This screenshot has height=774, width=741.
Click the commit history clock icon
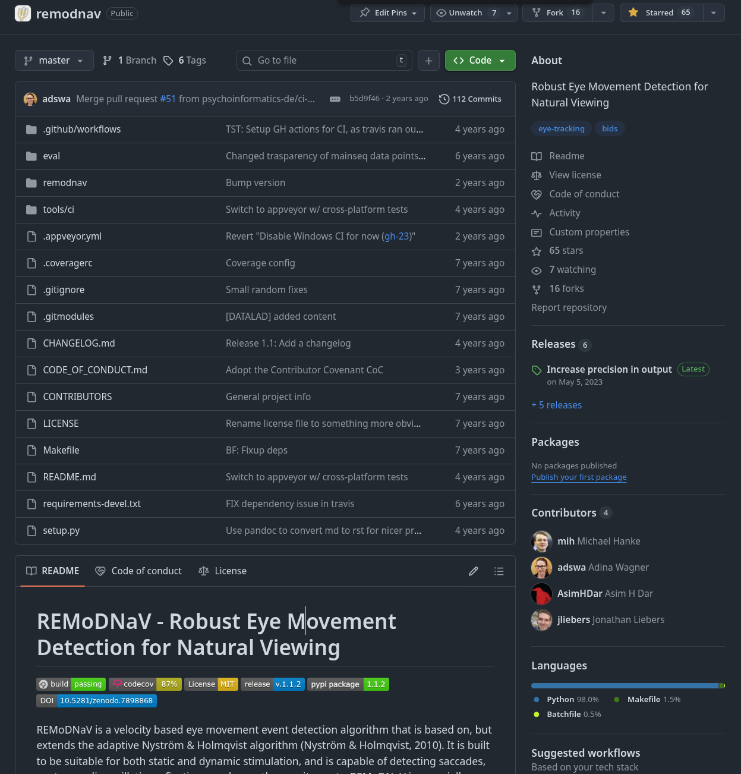(444, 99)
